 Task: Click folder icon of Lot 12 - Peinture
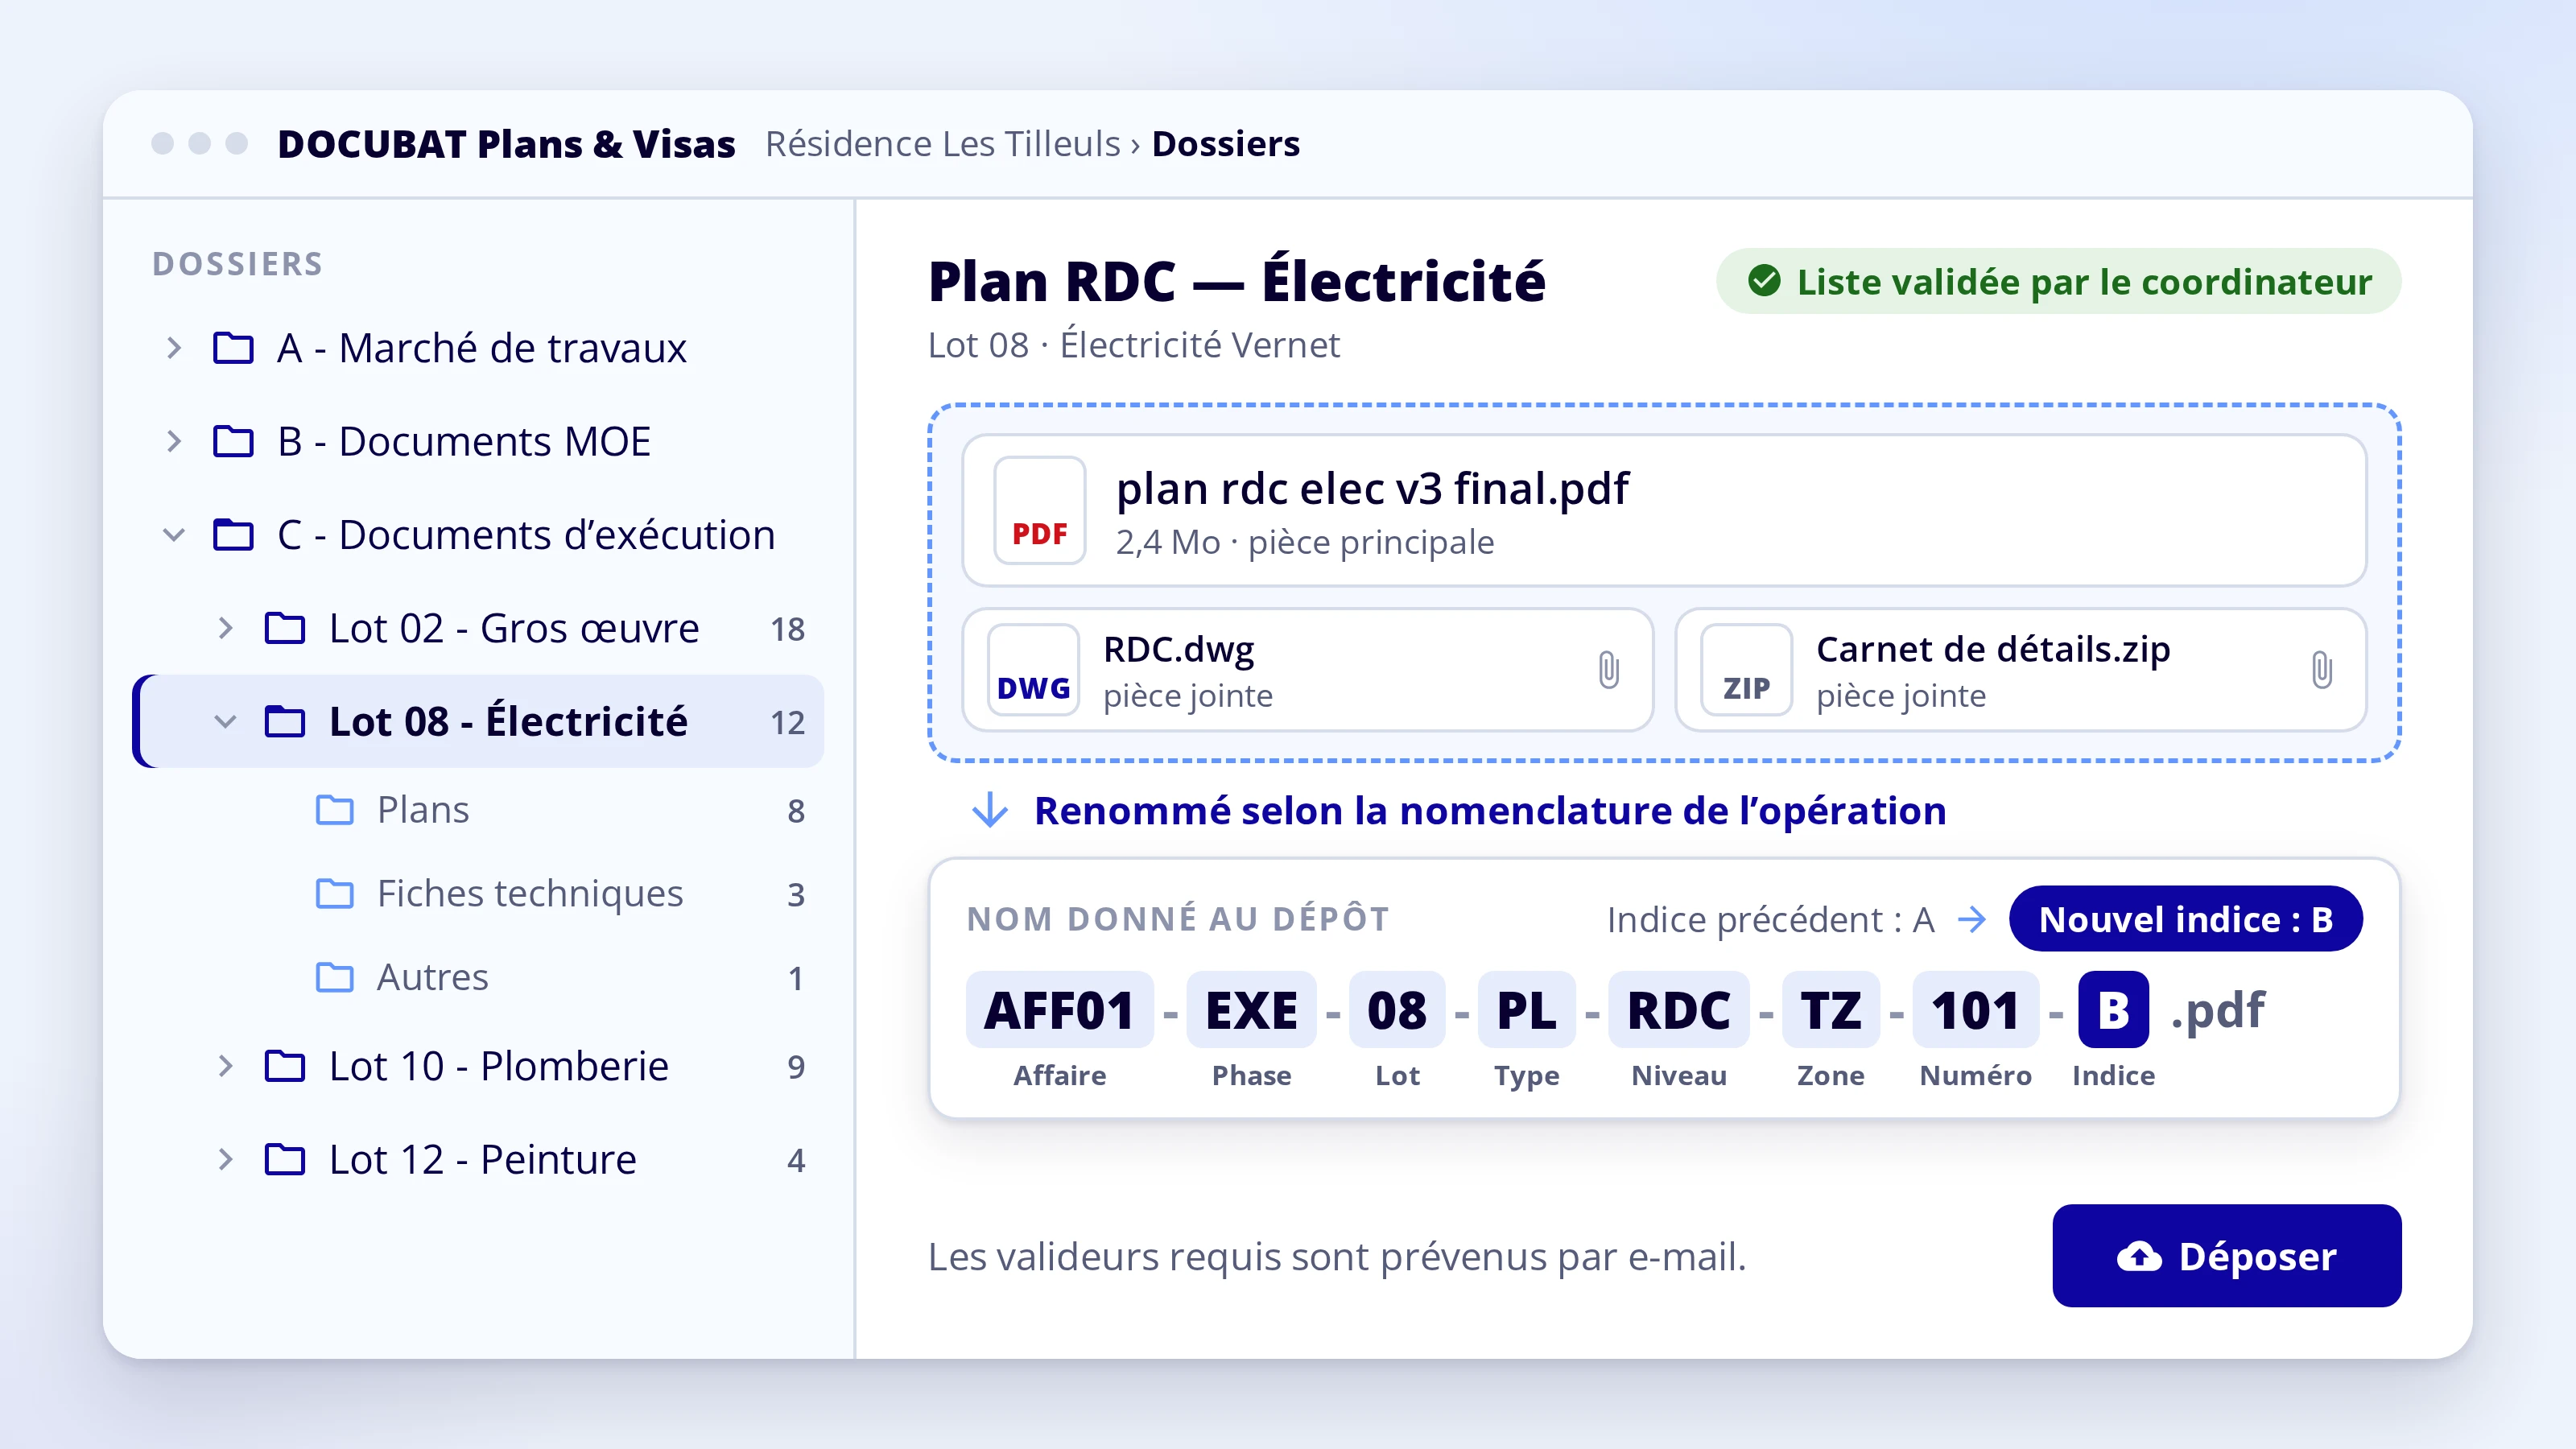(x=285, y=1160)
